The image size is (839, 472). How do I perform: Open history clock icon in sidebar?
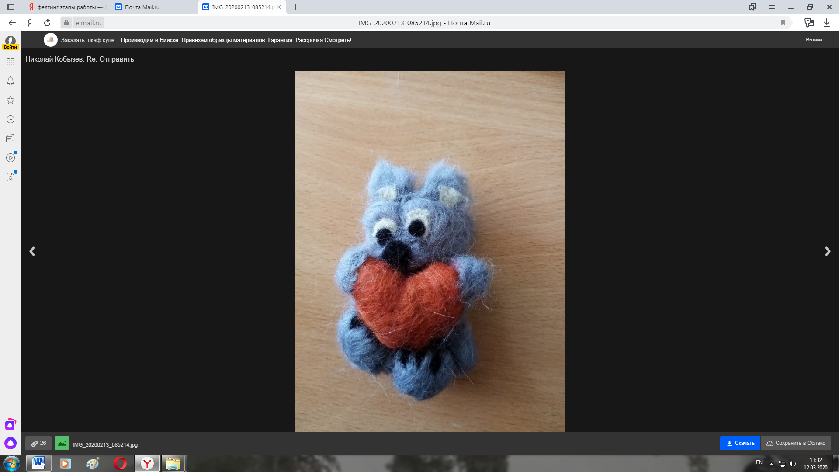click(x=10, y=119)
